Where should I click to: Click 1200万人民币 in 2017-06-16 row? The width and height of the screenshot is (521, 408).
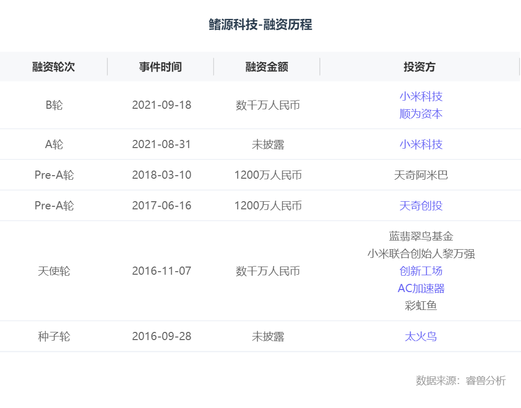[268, 206]
